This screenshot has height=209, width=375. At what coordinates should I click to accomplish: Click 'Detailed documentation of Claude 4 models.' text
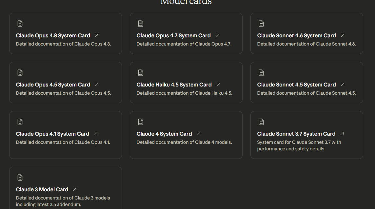(184, 142)
